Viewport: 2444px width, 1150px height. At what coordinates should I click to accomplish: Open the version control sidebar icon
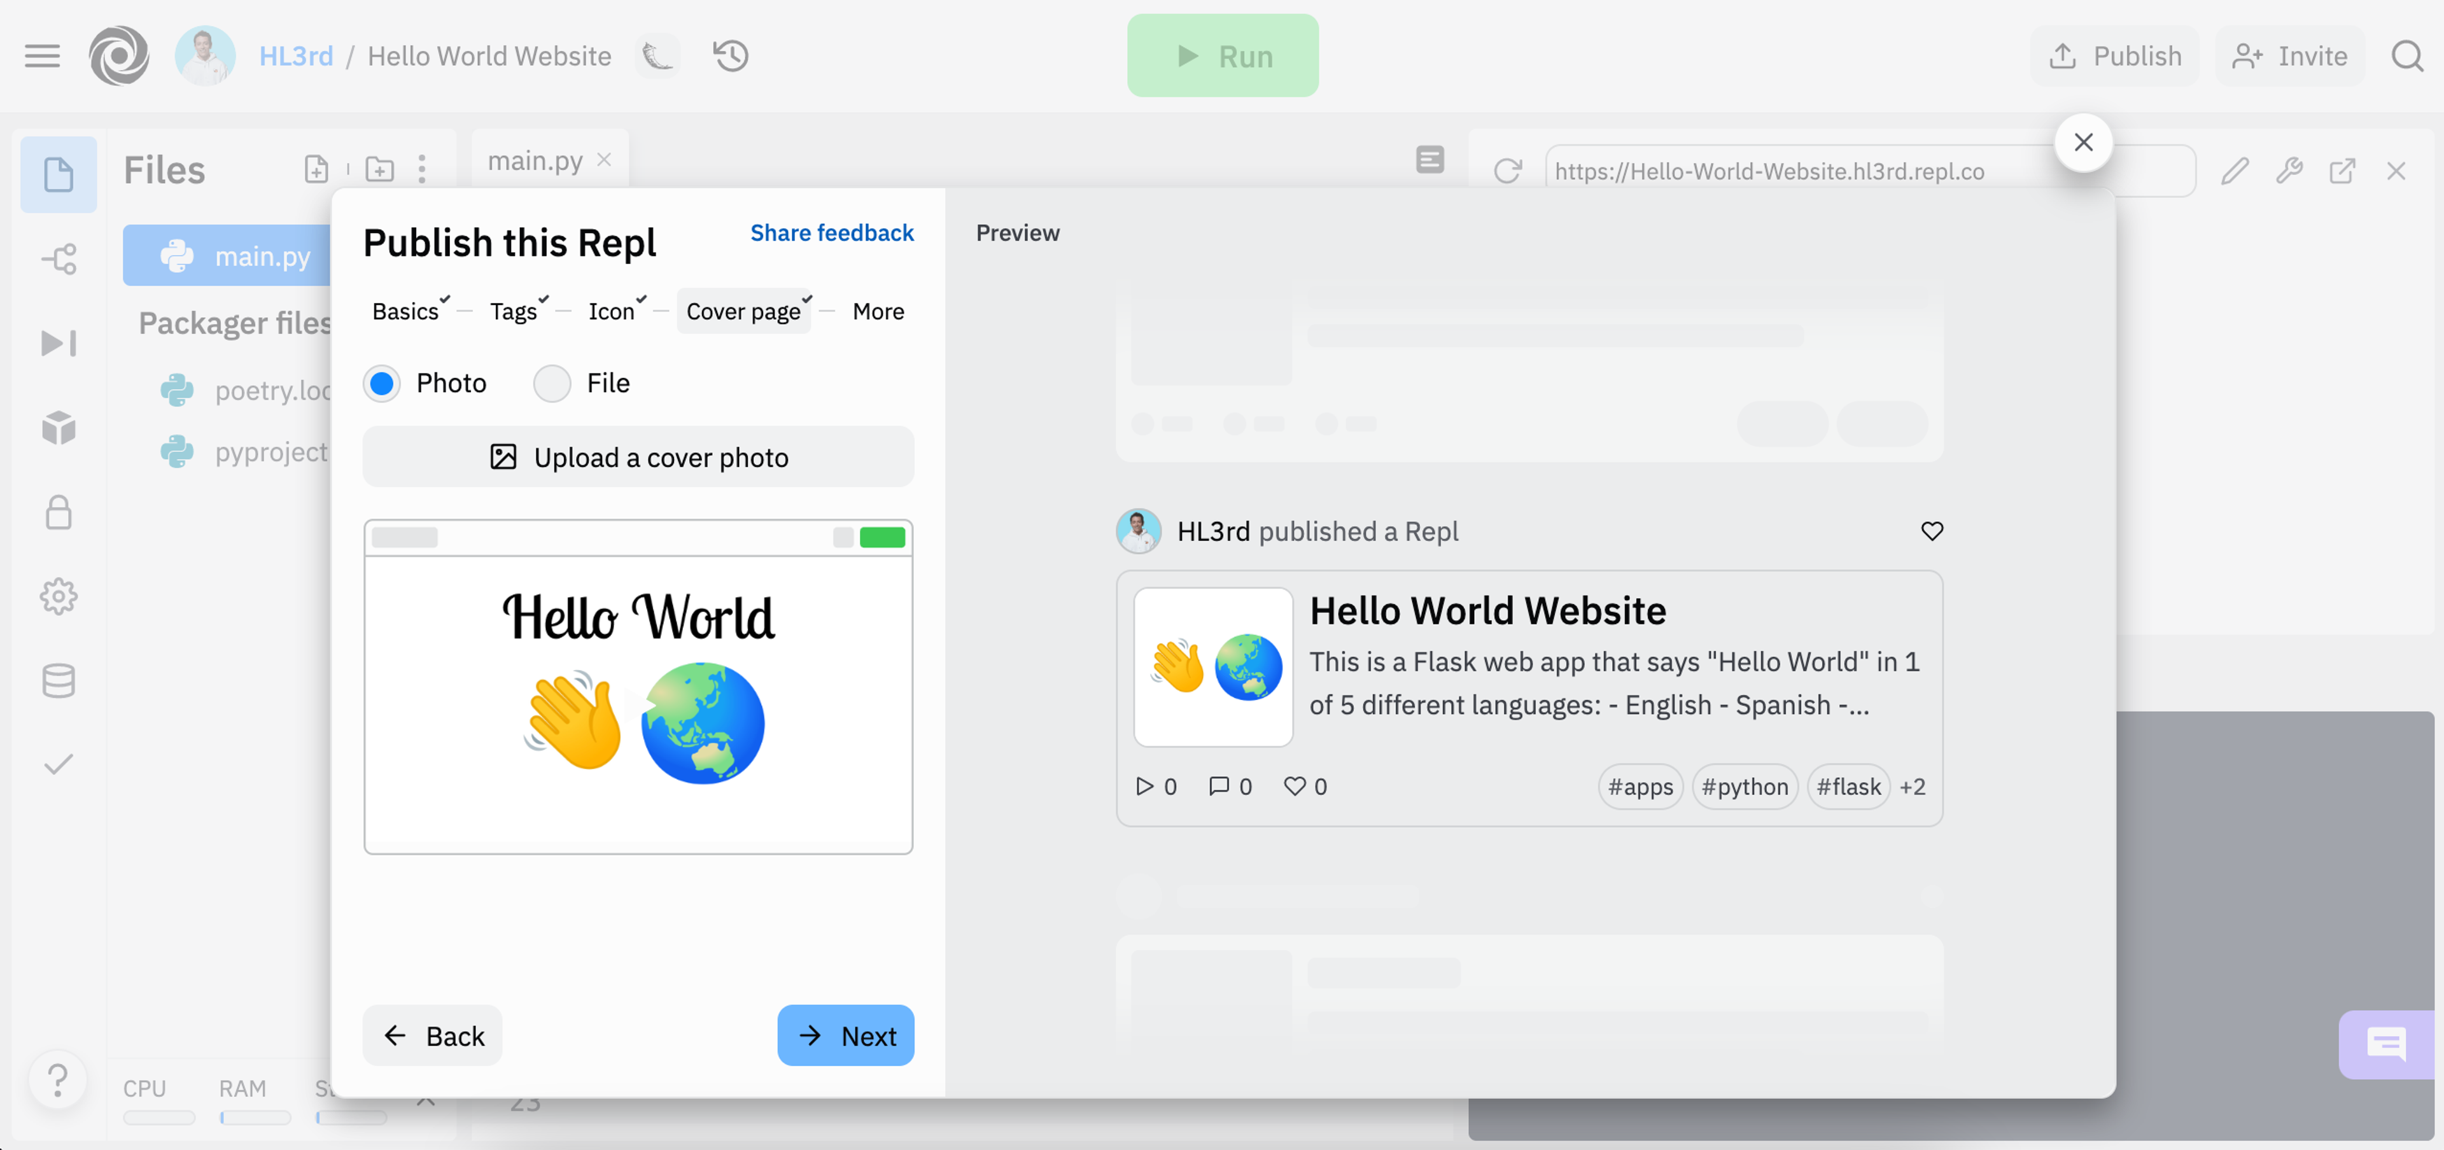(x=59, y=259)
